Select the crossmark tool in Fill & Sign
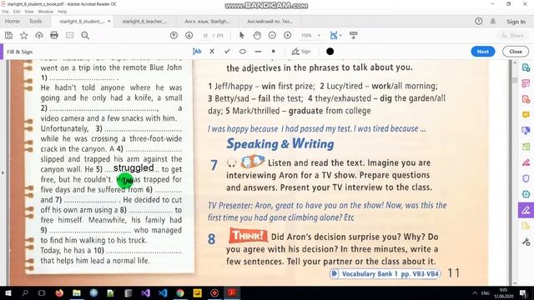 tap(212, 52)
